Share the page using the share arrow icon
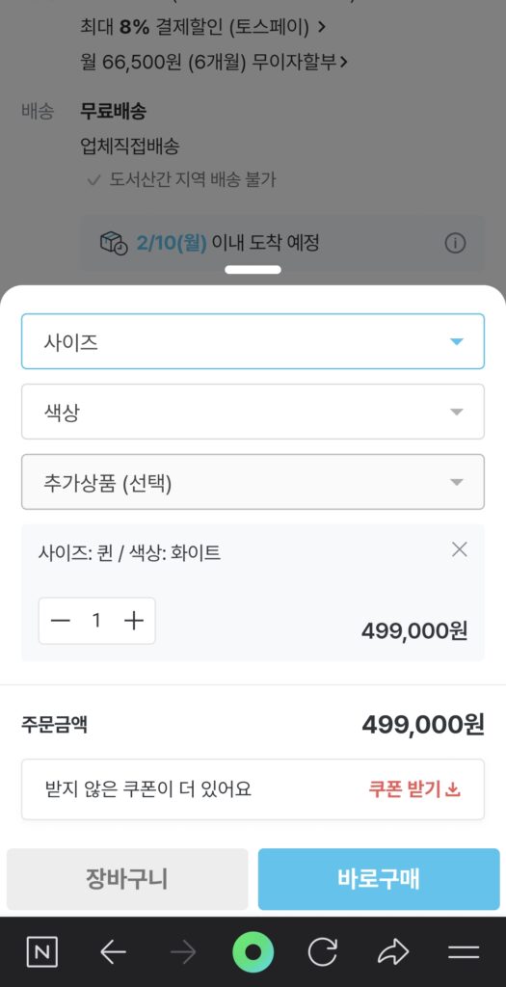The width and height of the screenshot is (506, 987). 392,952
